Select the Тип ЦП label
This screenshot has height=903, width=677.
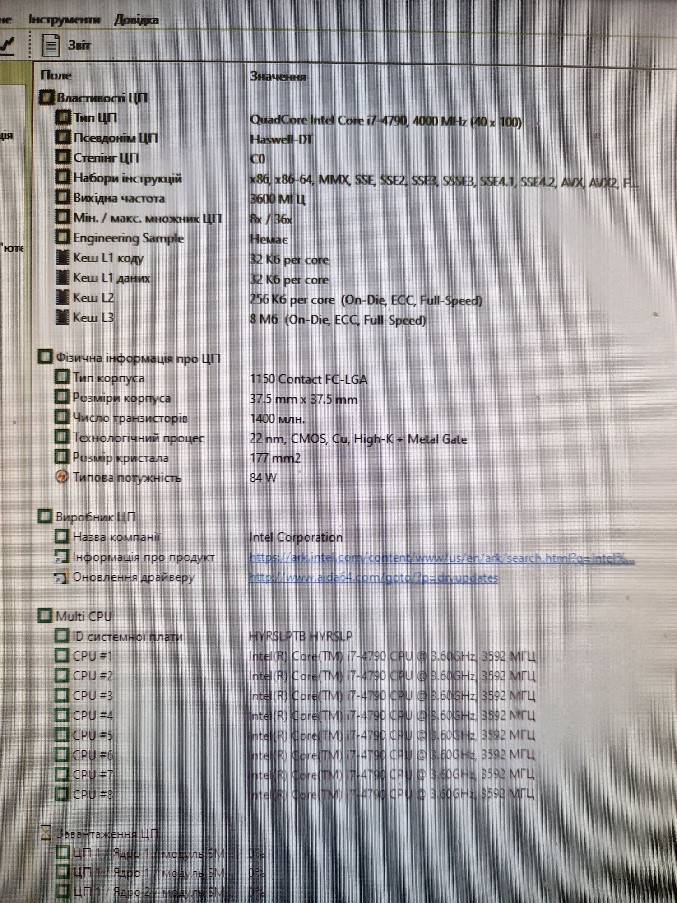[95, 118]
